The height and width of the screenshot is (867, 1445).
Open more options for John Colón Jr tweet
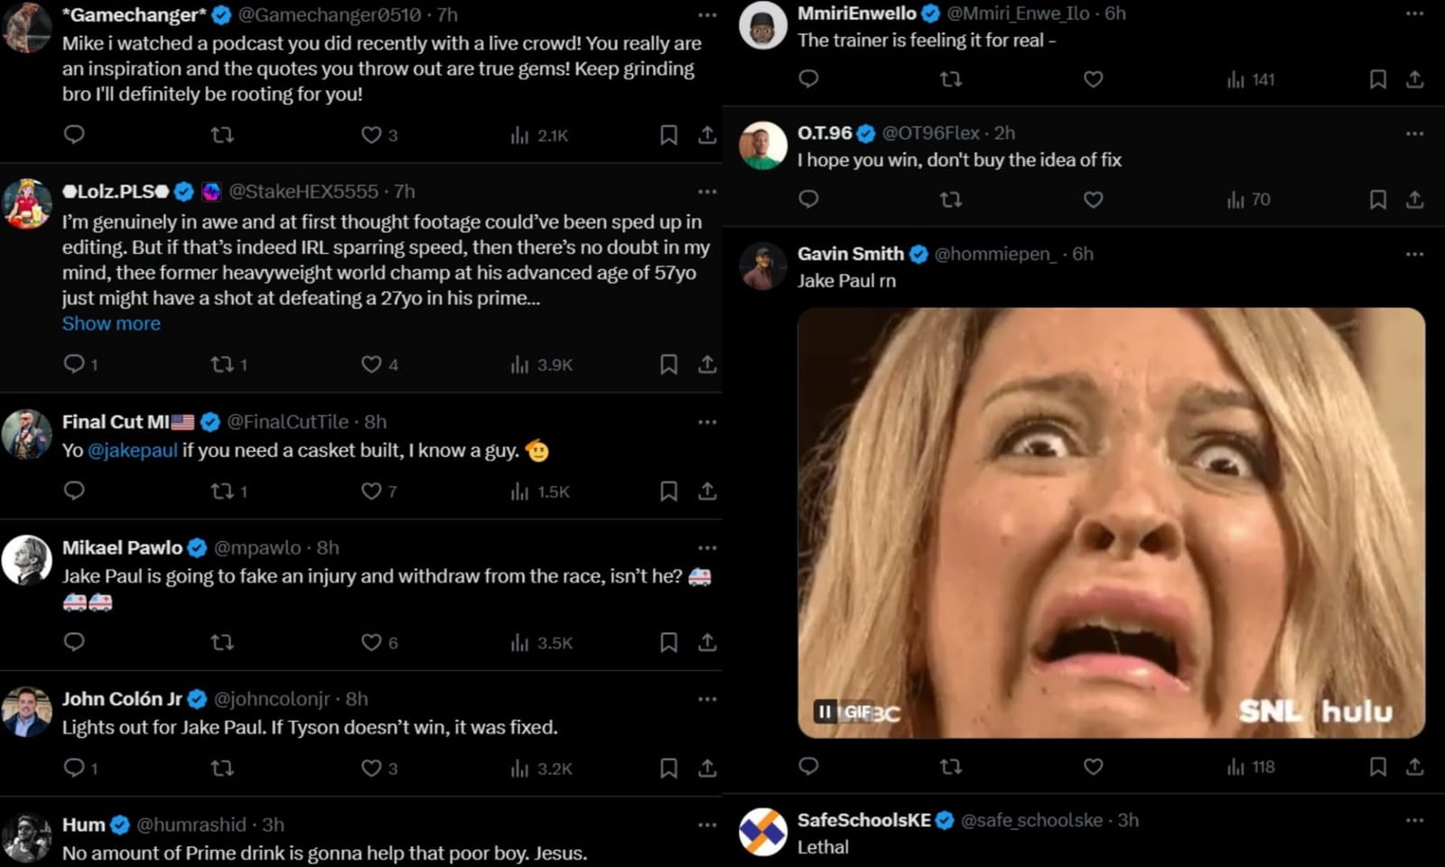[707, 699]
